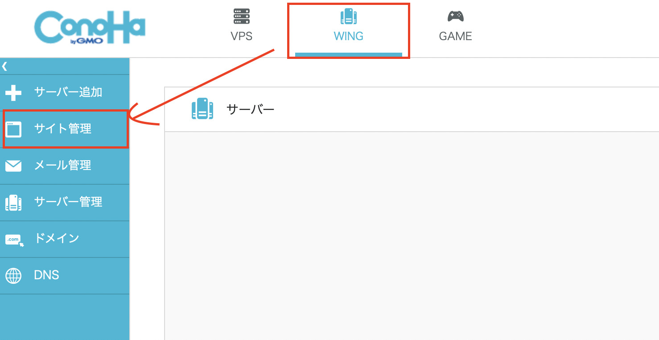Image resolution: width=659 pixels, height=340 pixels.
Task: Collapse the sidebar with the chevron
Action: (4, 66)
